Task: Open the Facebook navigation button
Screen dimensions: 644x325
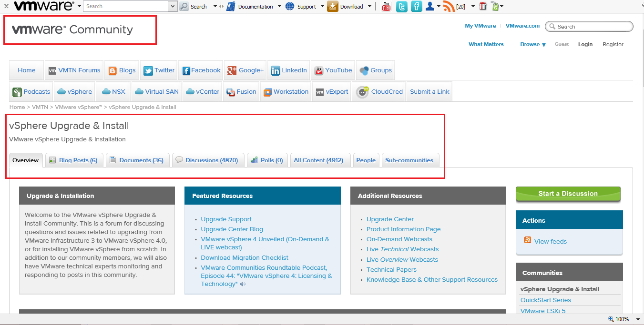Action: 201,70
